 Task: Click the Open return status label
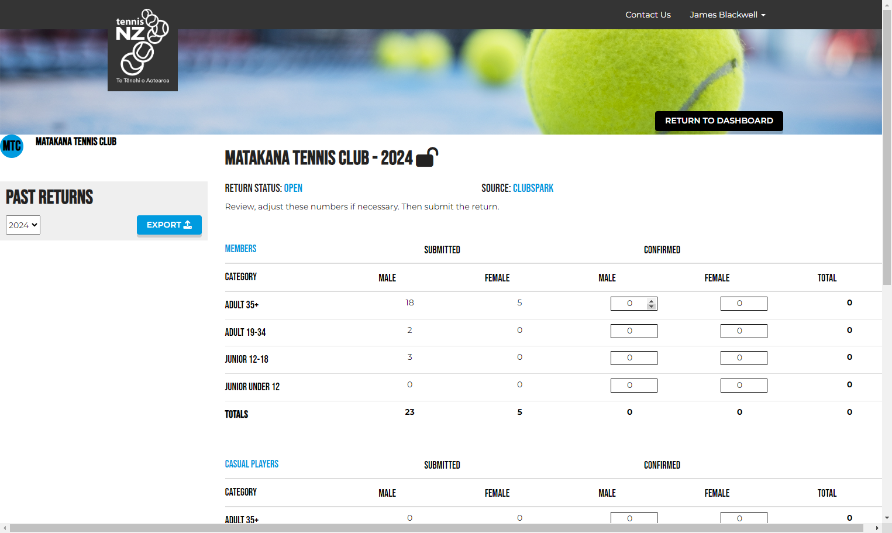pos(293,188)
